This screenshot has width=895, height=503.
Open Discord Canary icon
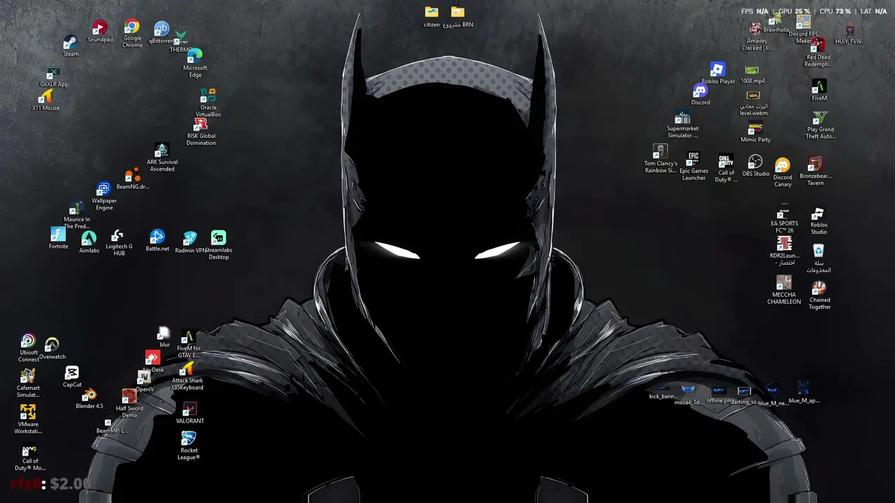click(x=782, y=173)
